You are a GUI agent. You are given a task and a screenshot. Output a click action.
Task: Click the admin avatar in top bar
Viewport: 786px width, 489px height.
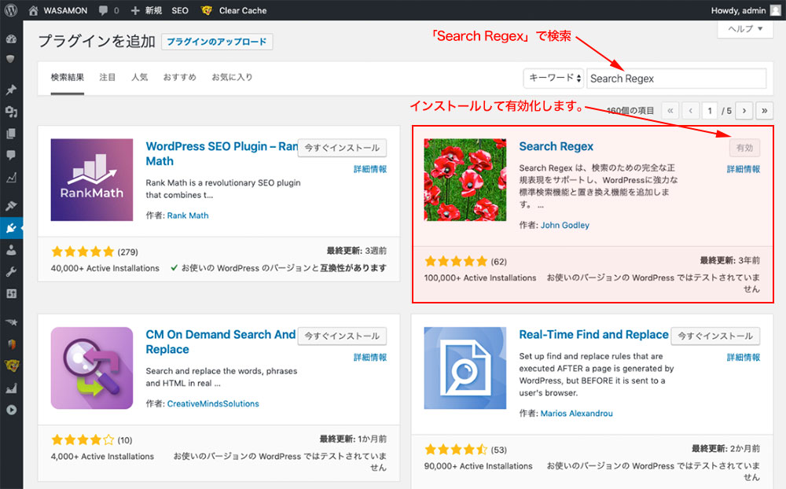point(777,10)
